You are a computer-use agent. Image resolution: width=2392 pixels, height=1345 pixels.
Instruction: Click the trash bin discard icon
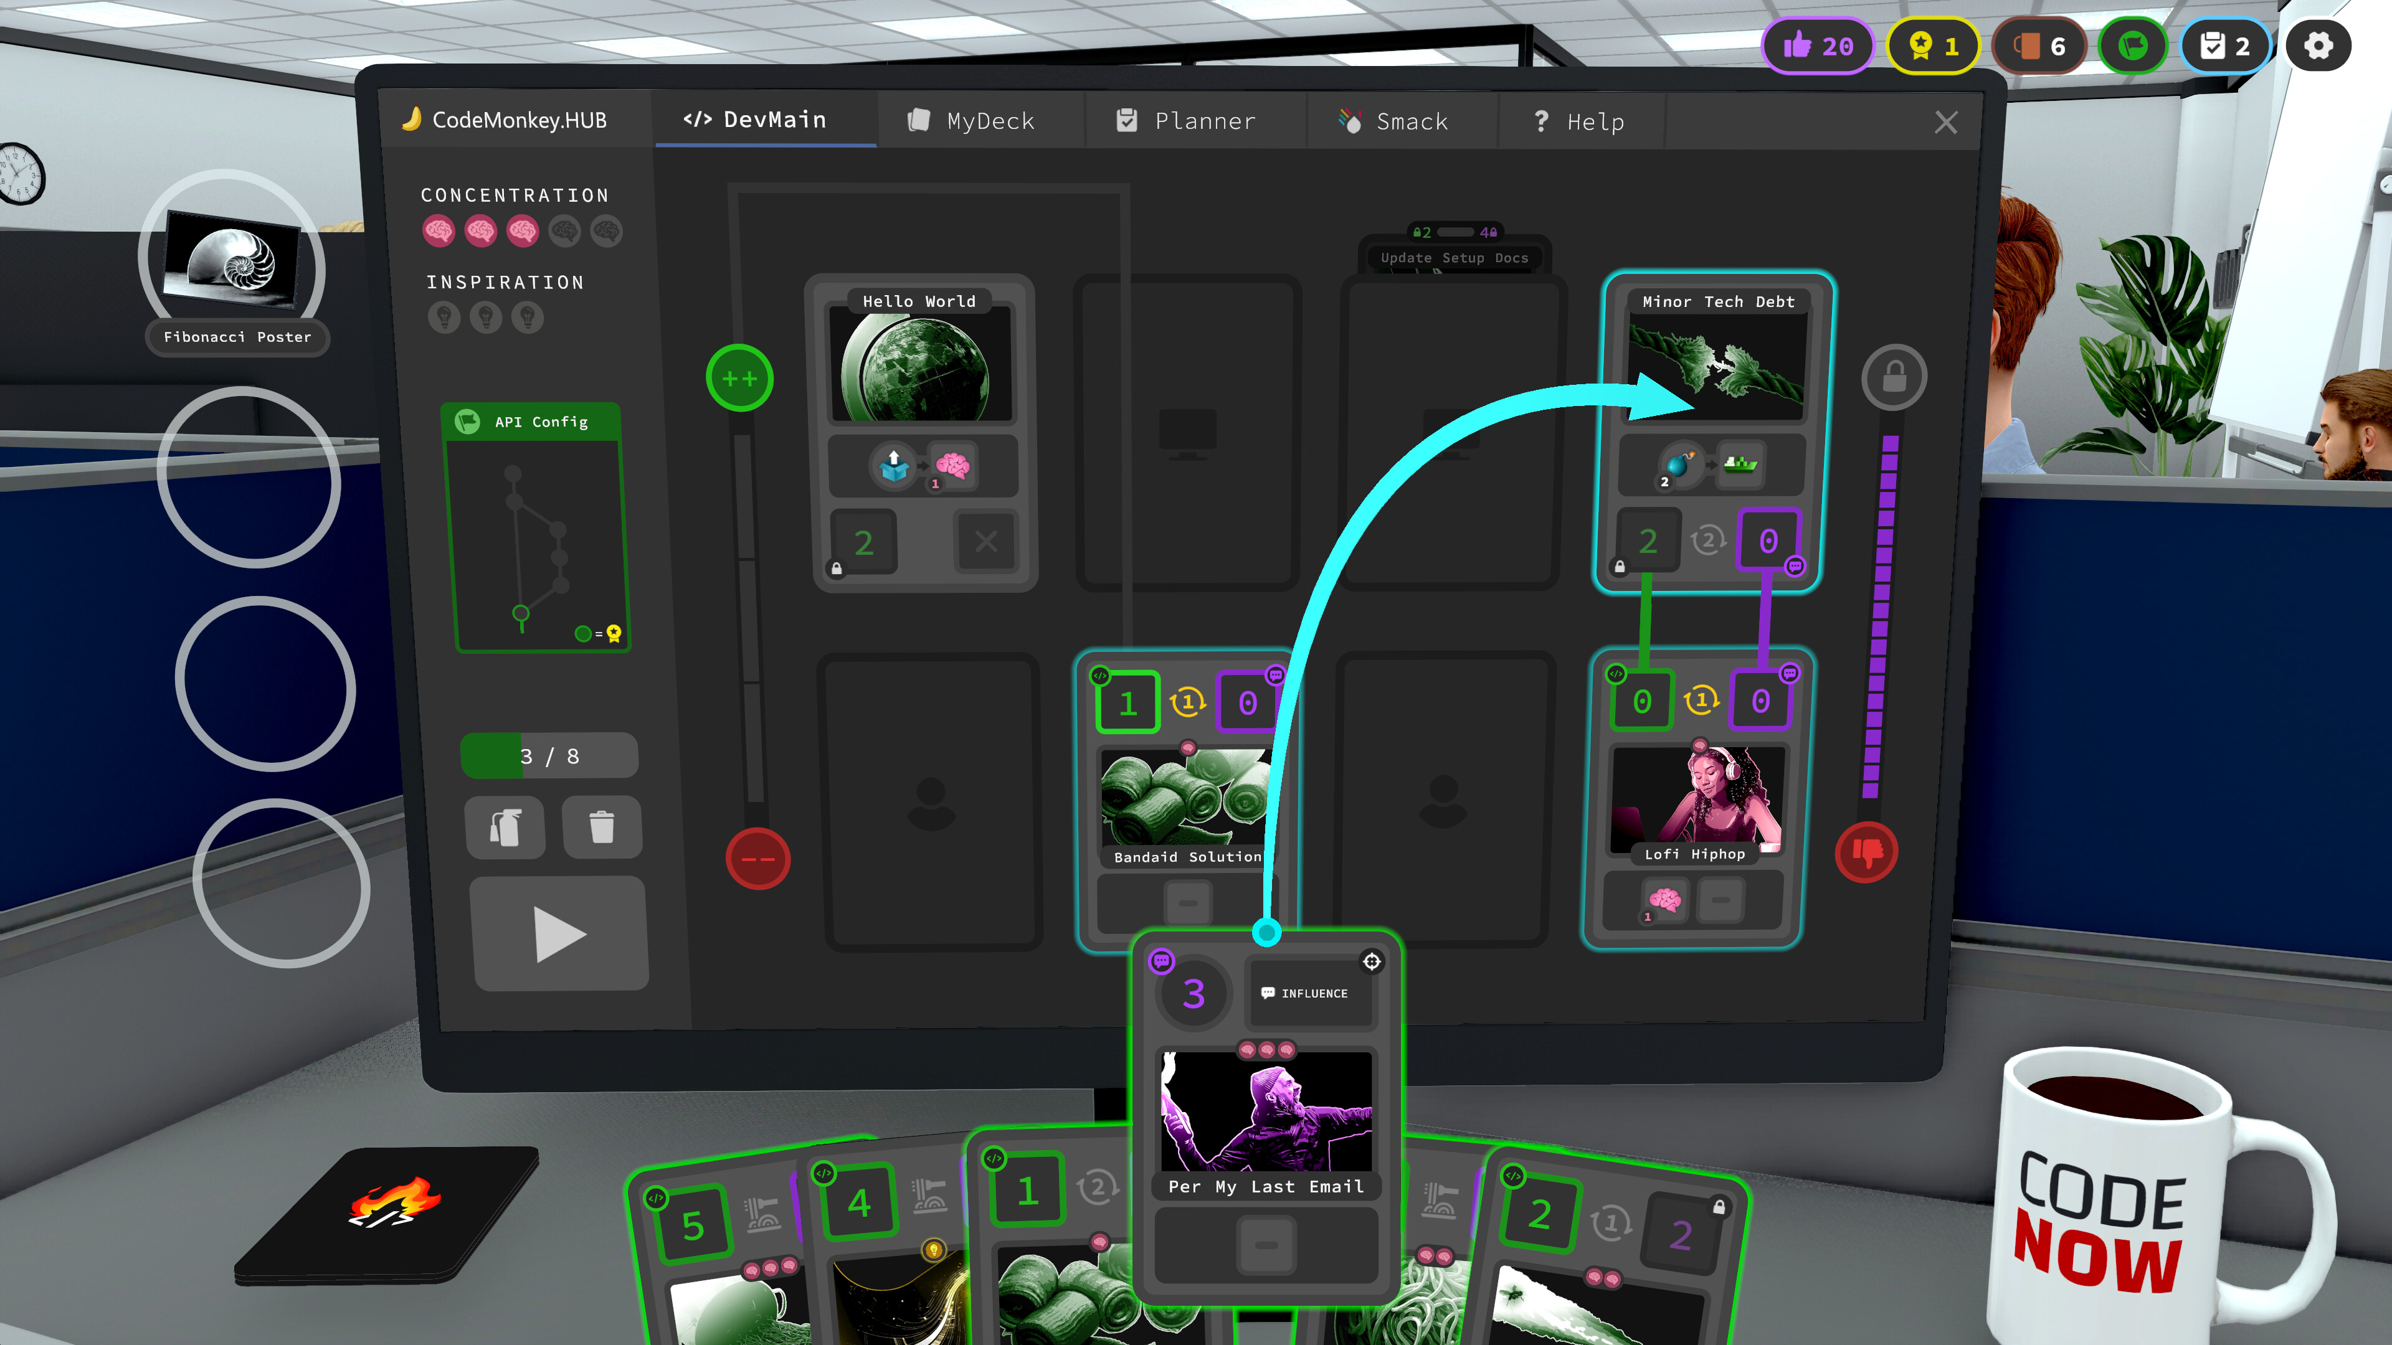(x=600, y=827)
